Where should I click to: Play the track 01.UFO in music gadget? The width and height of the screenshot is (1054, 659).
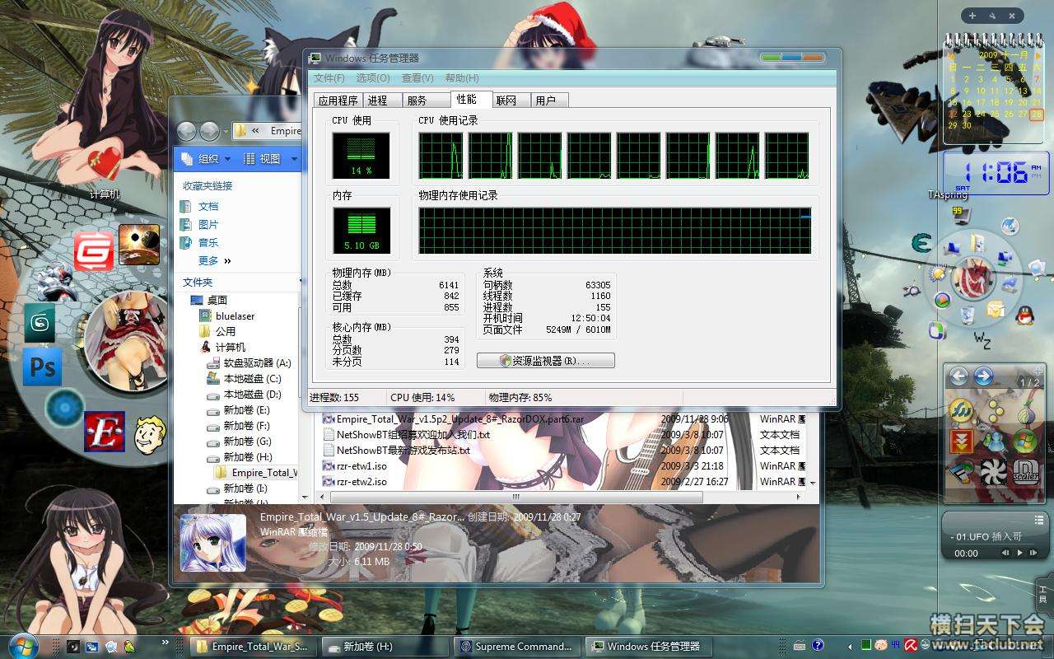point(1021,554)
